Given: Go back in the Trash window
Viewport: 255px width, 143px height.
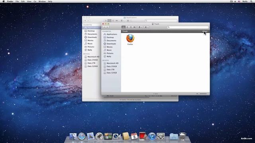Looking at the screenshot, I should tap(104, 27).
